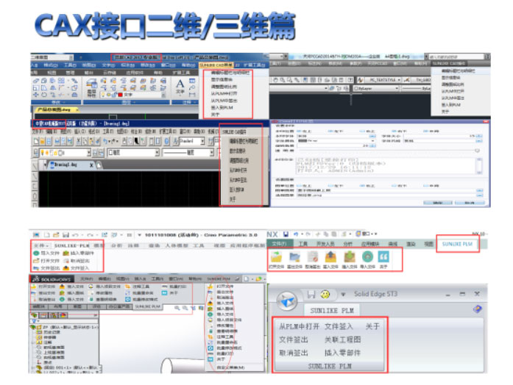Click the NX 打开文件 folder icon
This screenshot has width=513, height=385.
click(277, 256)
